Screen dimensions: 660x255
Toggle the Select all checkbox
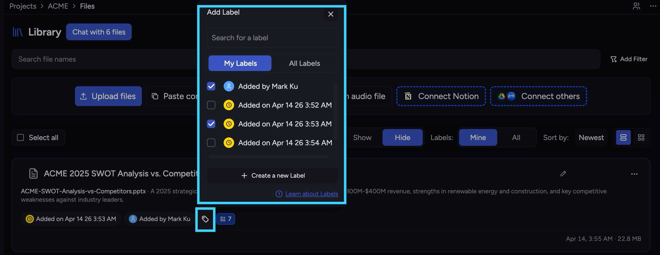point(20,137)
